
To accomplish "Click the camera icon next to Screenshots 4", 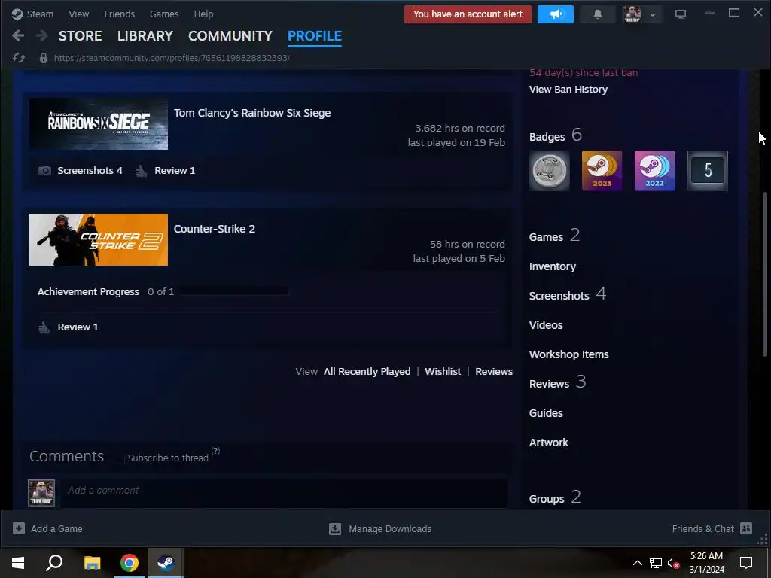I will tap(44, 171).
